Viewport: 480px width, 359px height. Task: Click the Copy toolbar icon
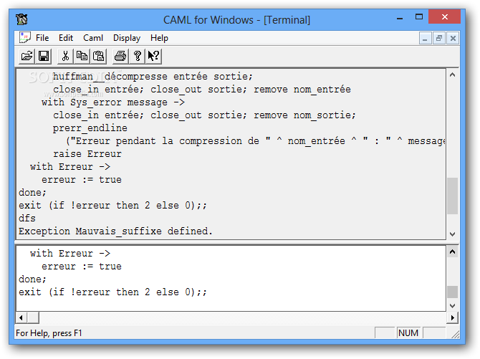82,56
